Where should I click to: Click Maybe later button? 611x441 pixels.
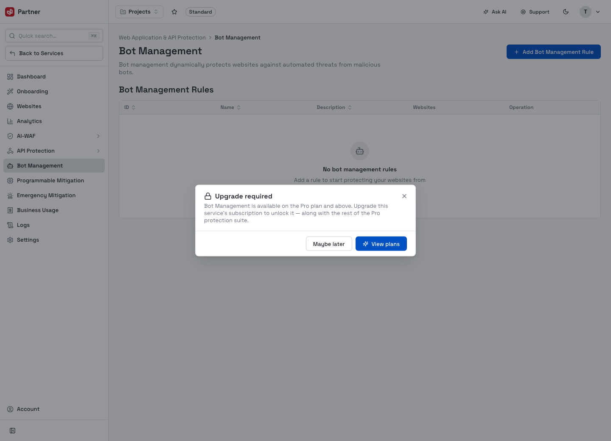click(329, 244)
